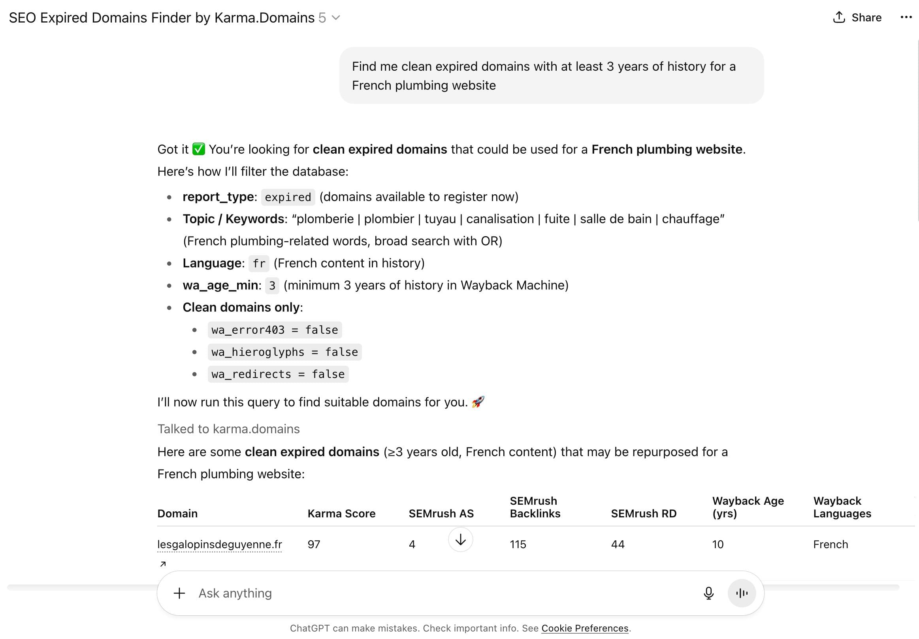The image size is (919, 639).
Task: Click the SEMrush Backlinks column header
Action: [x=535, y=507]
